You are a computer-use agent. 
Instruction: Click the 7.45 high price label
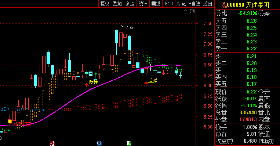point(130,28)
